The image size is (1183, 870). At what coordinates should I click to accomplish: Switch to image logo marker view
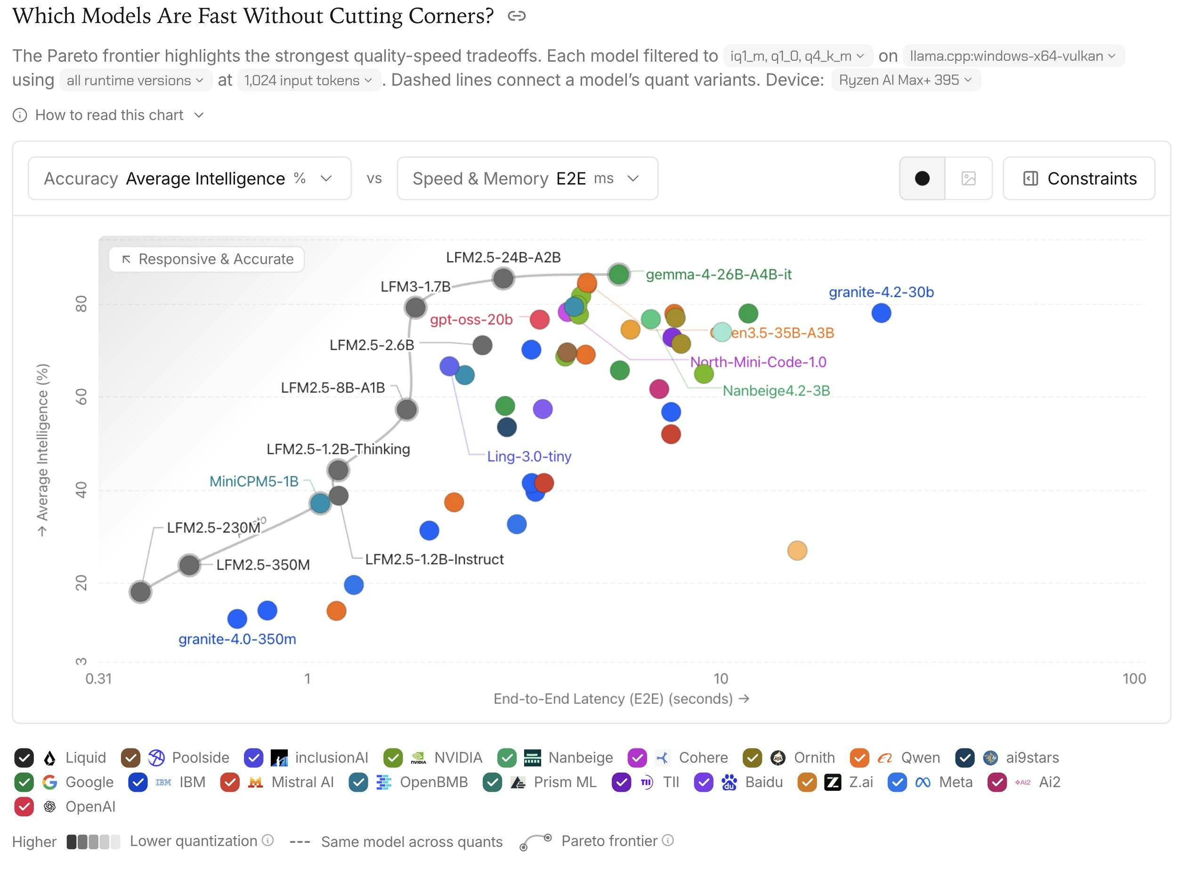pos(968,178)
